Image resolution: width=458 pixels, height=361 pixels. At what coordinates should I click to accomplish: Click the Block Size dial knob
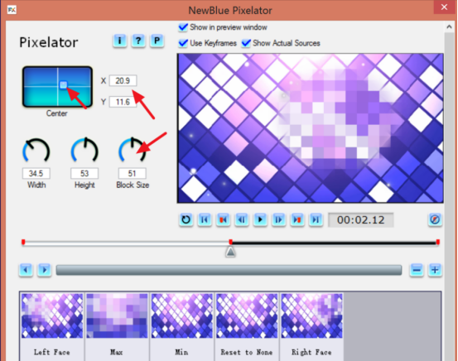[132, 150]
